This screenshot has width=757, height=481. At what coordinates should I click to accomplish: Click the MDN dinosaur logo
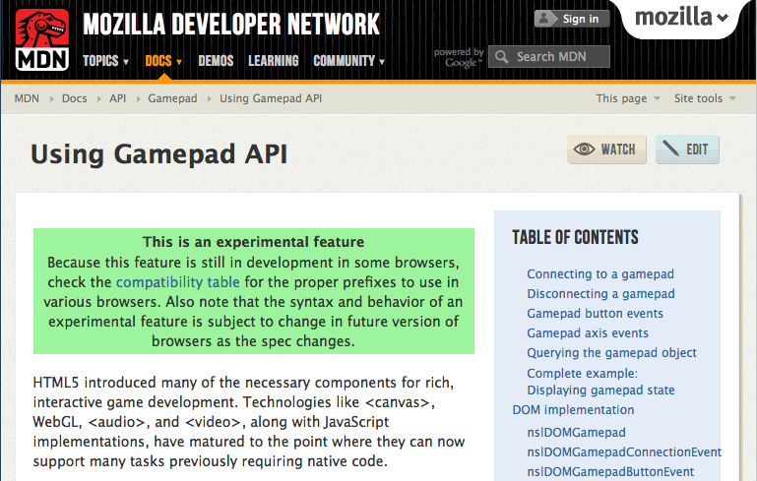pos(42,39)
